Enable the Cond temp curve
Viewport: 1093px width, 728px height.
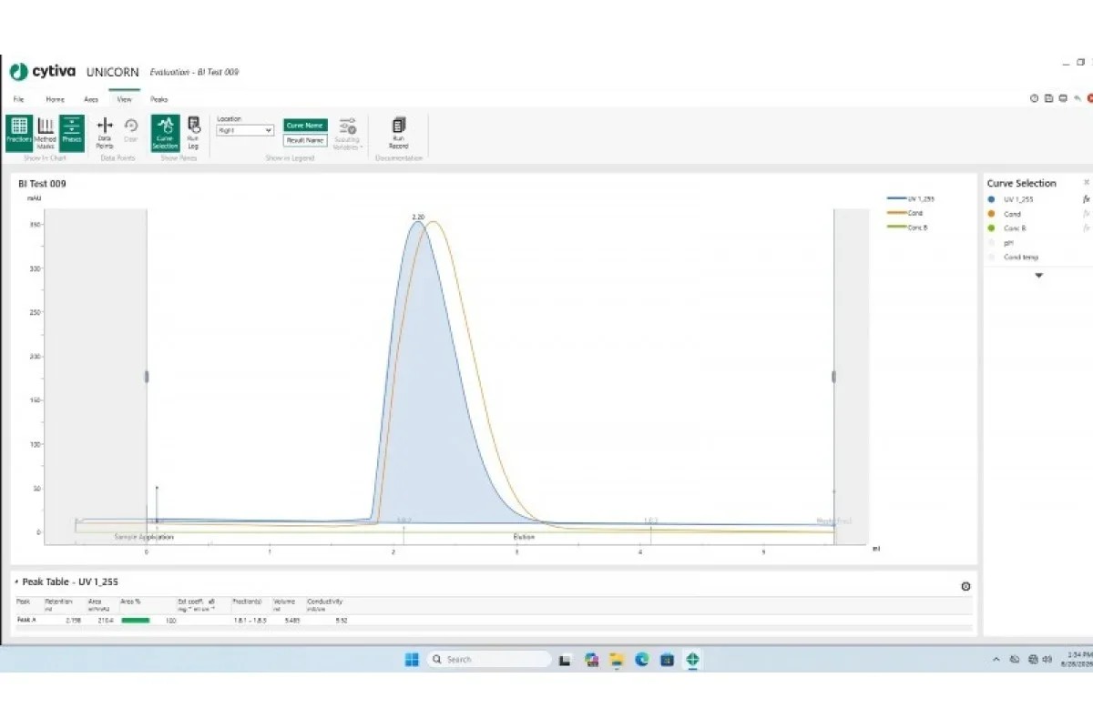coord(991,257)
